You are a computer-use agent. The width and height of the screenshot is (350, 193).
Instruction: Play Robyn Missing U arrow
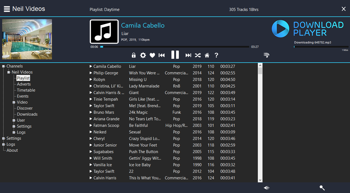coord(91,80)
